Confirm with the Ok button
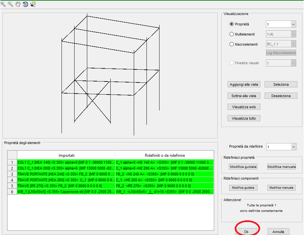 [246, 231]
